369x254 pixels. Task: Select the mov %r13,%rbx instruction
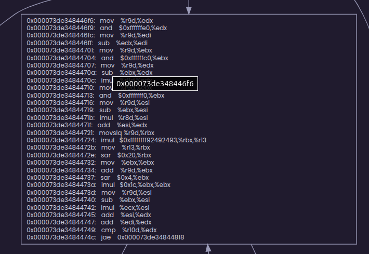click(x=126, y=148)
